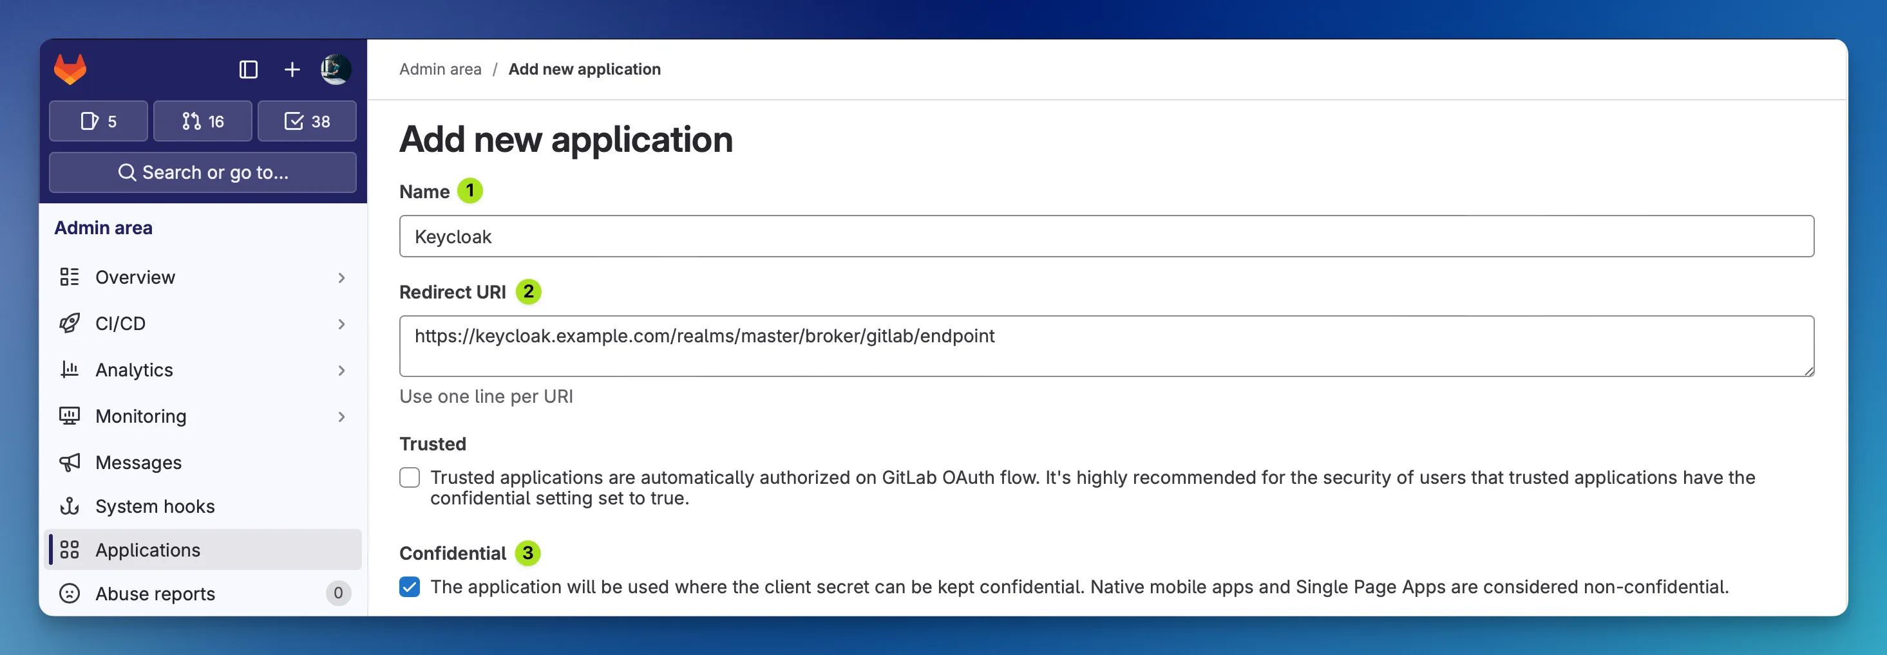Select the Analytics menu item

pyautogui.click(x=203, y=369)
